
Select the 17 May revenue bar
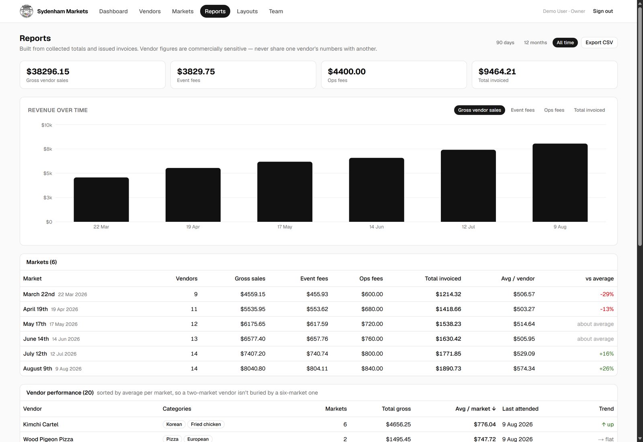tap(285, 192)
